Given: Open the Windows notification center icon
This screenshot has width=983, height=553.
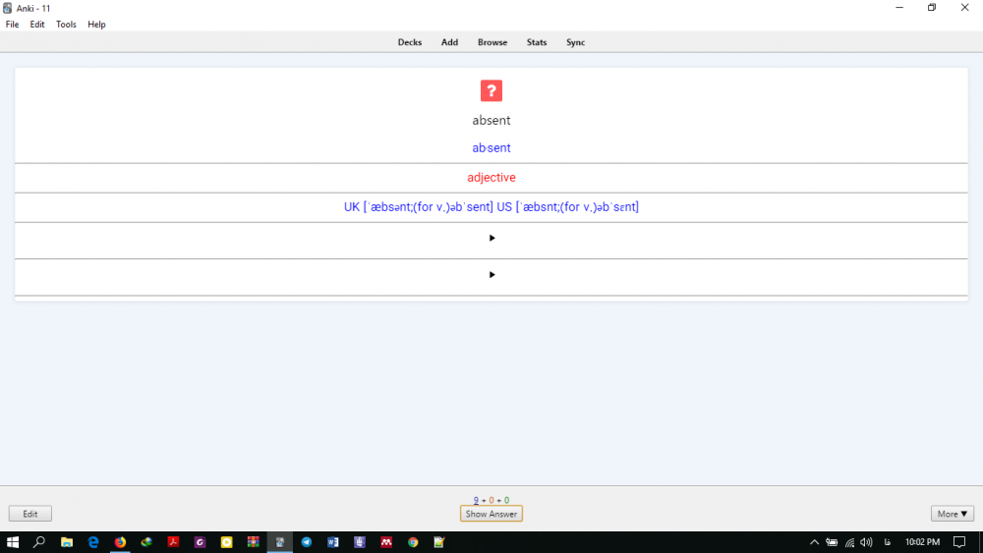Looking at the screenshot, I should click(959, 542).
